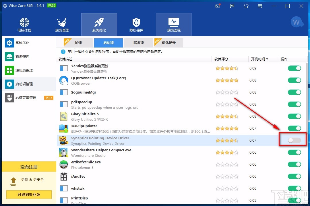The width and height of the screenshot is (310, 206).
Task: Open the feedback chat bubble icon
Action: 232,6
